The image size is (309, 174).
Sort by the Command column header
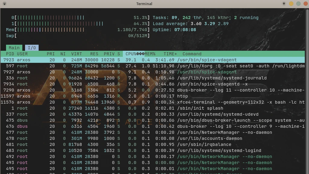pos(192,54)
